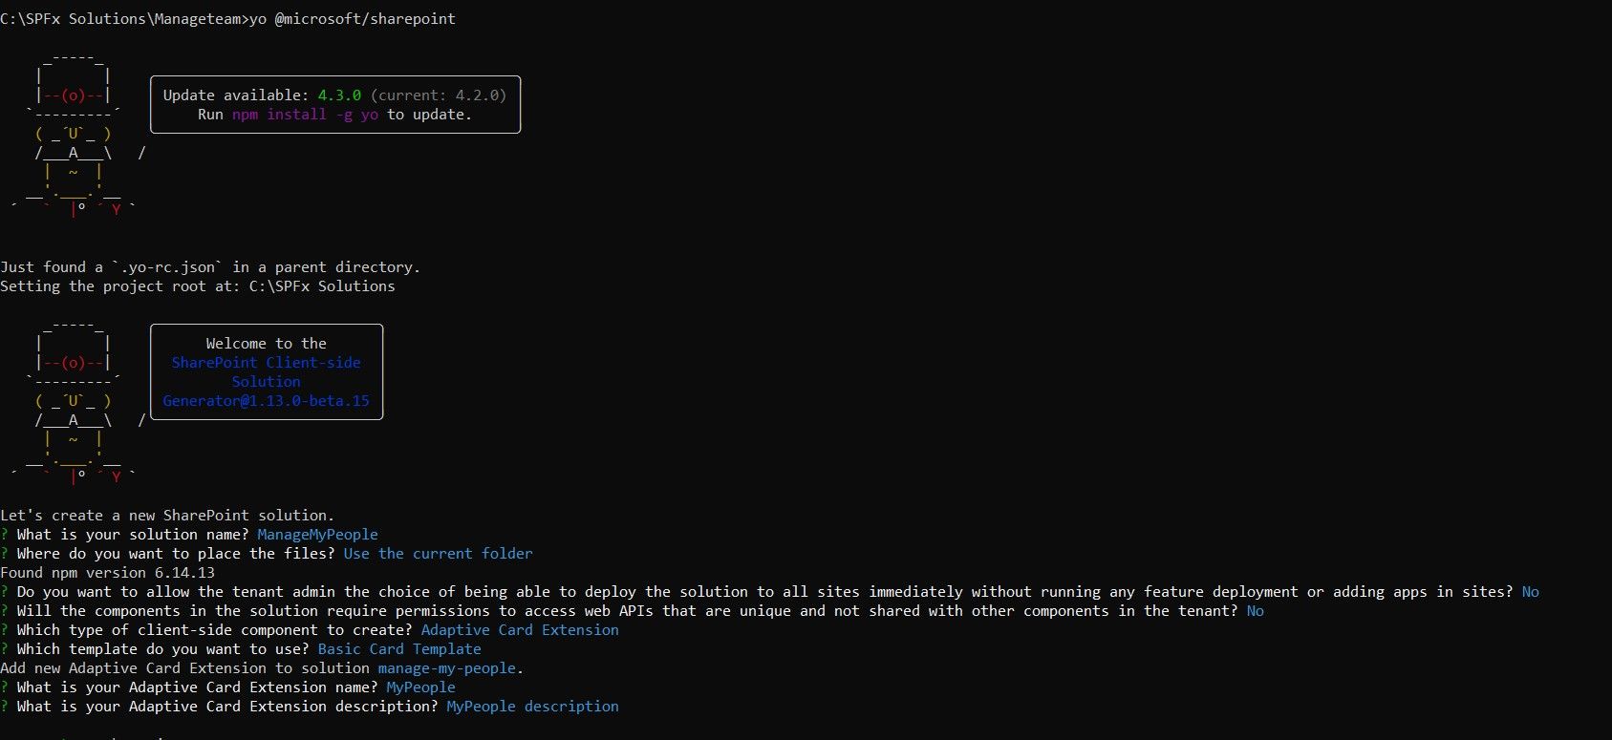Click 'Found npm version 6.14.13' line
This screenshot has height=740, width=1612.
pyautogui.click(x=107, y=573)
